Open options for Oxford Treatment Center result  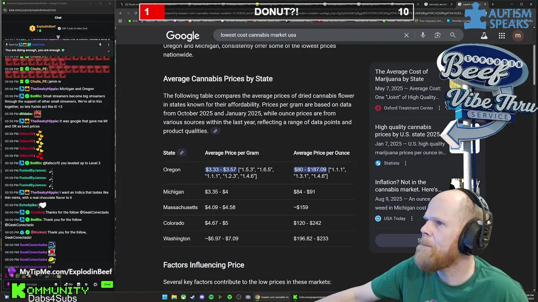point(439,108)
